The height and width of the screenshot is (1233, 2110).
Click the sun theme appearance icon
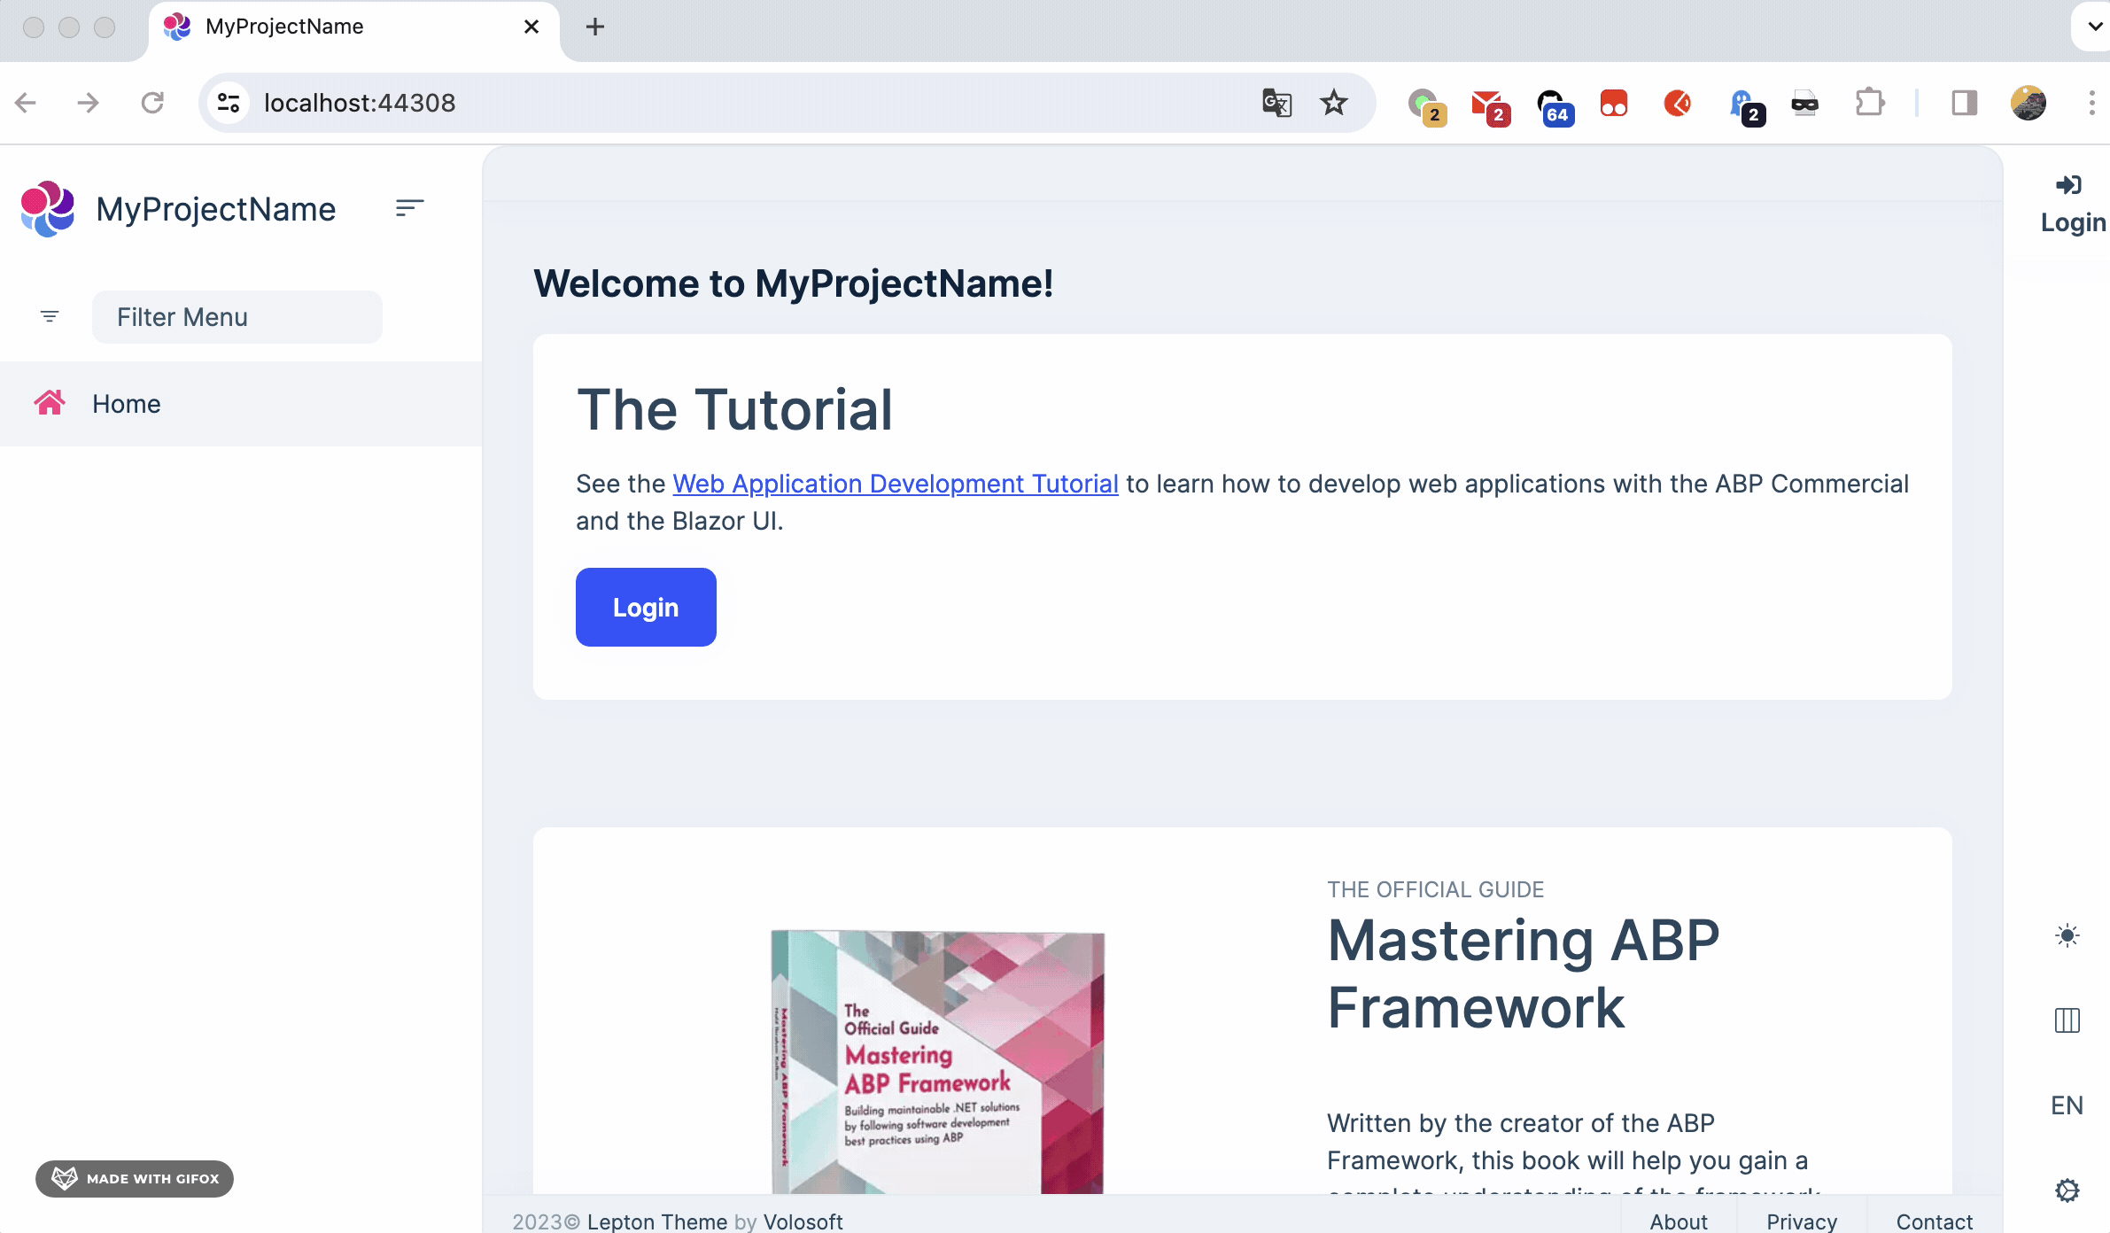(2067, 935)
